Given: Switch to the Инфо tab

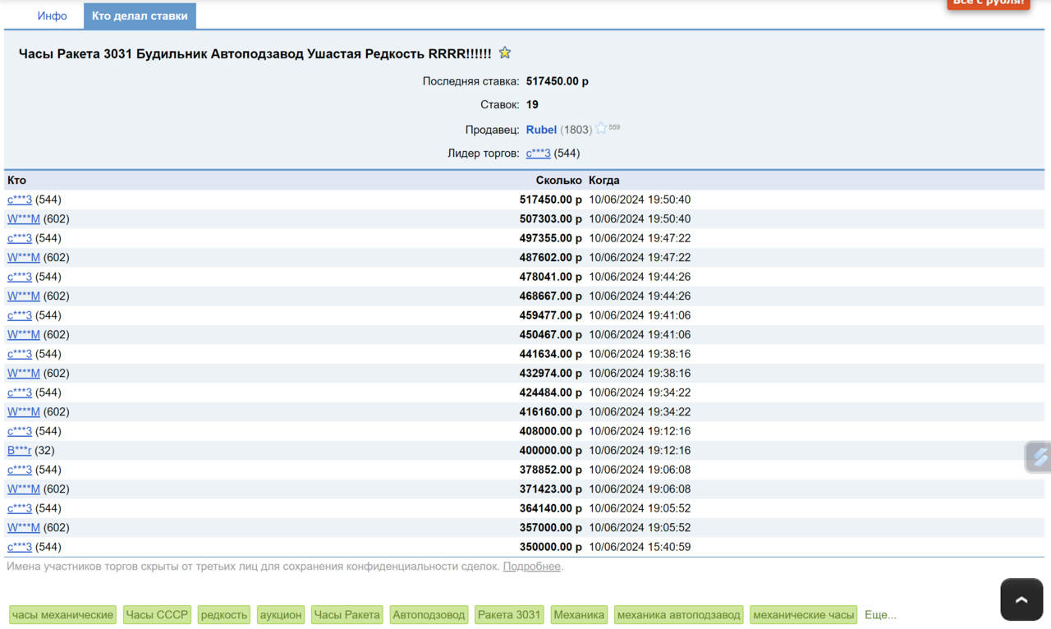Looking at the screenshot, I should 53,16.
